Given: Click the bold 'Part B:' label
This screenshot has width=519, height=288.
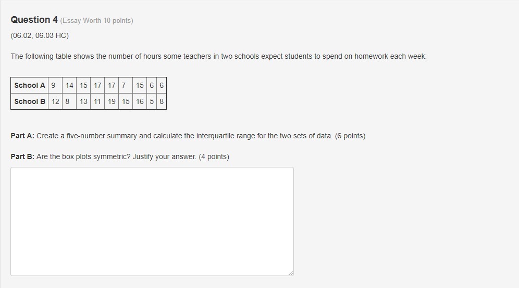Looking at the screenshot, I should (22, 156).
